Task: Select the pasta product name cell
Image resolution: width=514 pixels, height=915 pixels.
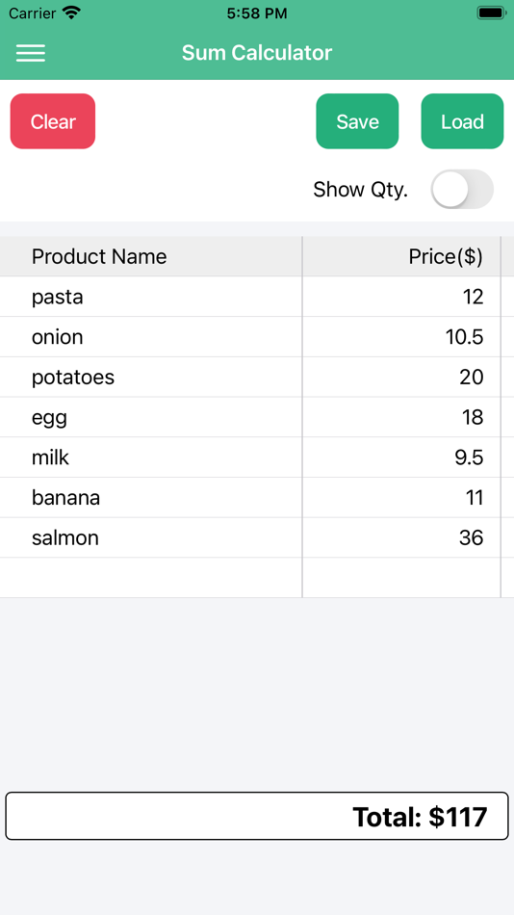Action: (x=151, y=297)
